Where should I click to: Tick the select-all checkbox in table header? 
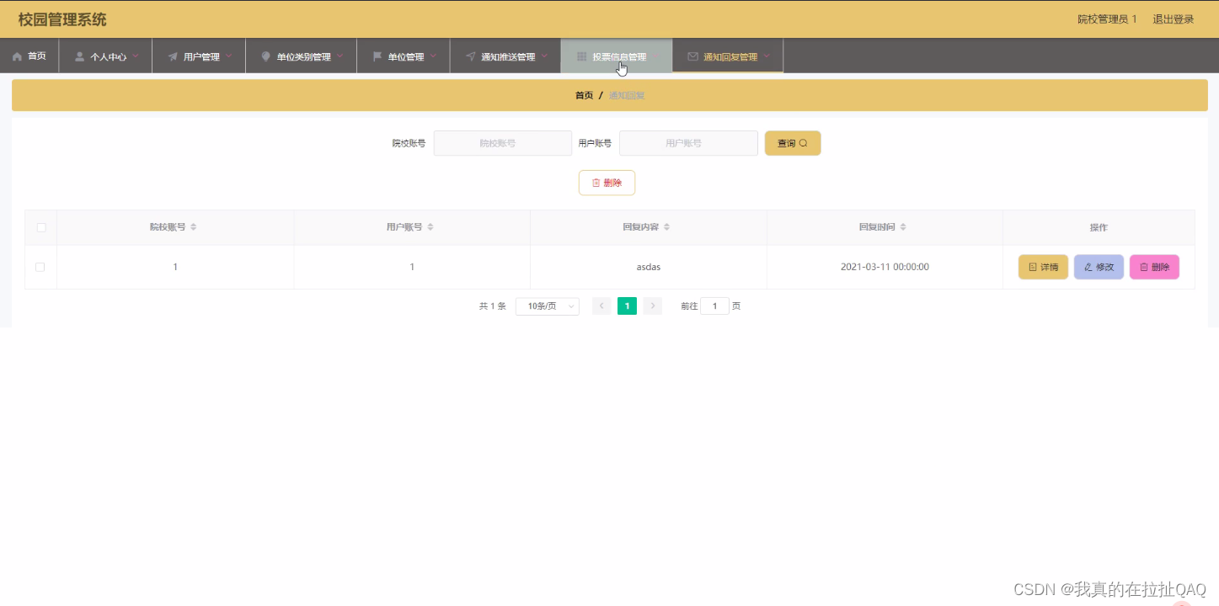(x=41, y=227)
